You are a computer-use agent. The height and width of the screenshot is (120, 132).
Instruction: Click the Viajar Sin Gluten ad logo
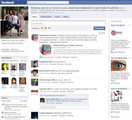coord(116,33)
